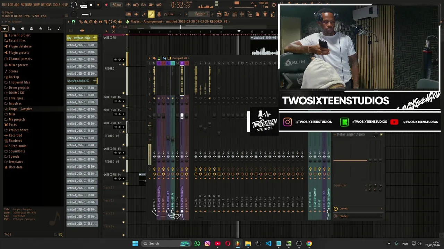Open Chrome from taskbar
Image resolution: width=444 pixels, height=249 pixels.
(x=309, y=243)
